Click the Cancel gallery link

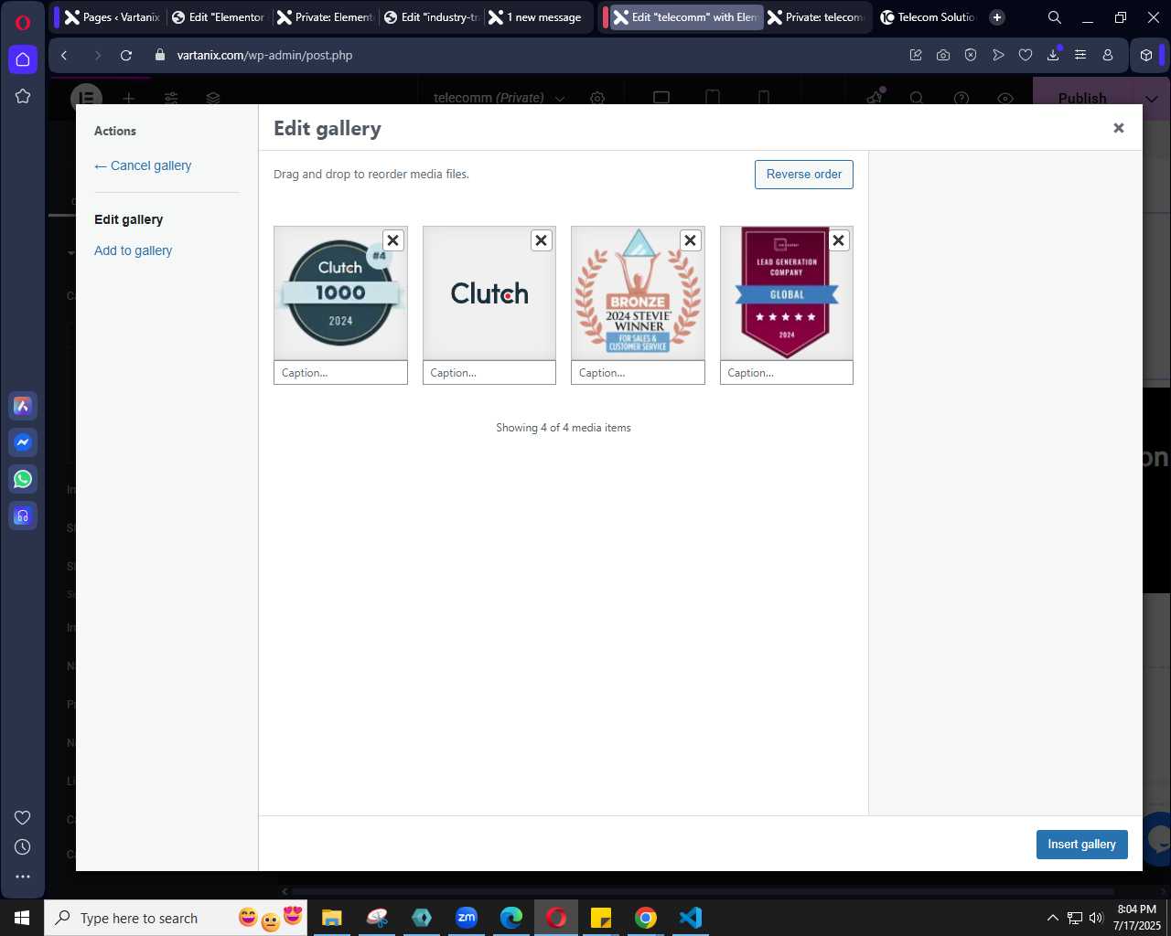tap(143, 165)
